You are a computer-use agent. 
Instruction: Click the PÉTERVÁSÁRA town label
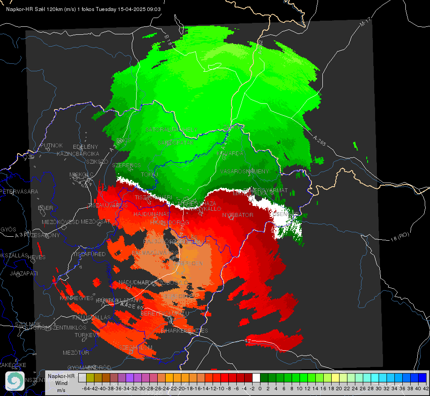click(19, 191)
